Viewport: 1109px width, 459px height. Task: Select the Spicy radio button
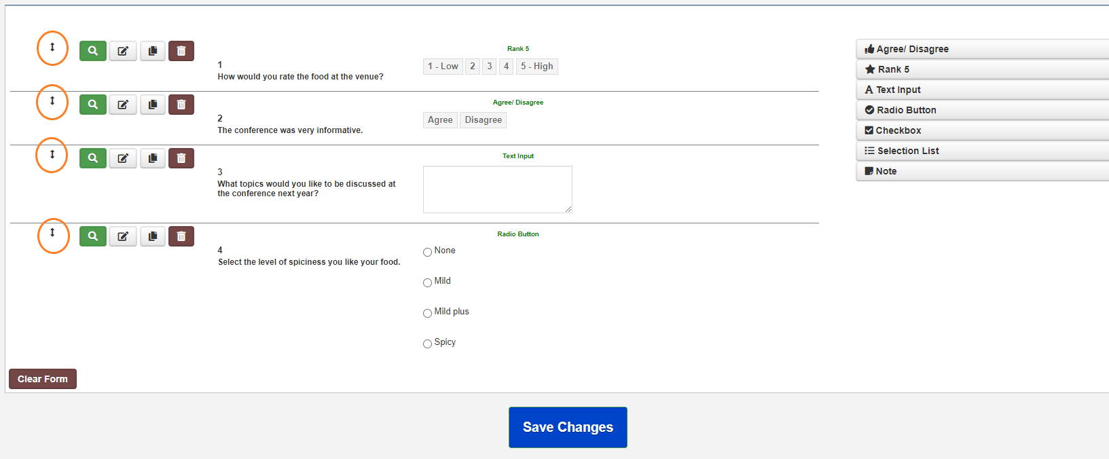[428, 344]
